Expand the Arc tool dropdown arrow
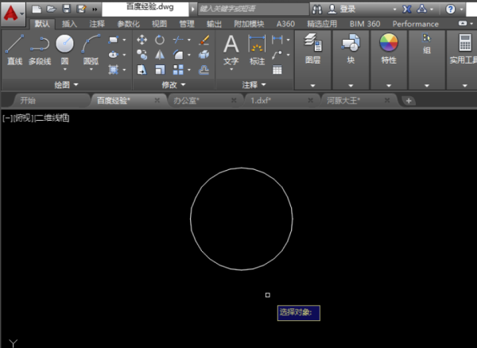This screenshot has height=348, width=477. coord(91,70)
